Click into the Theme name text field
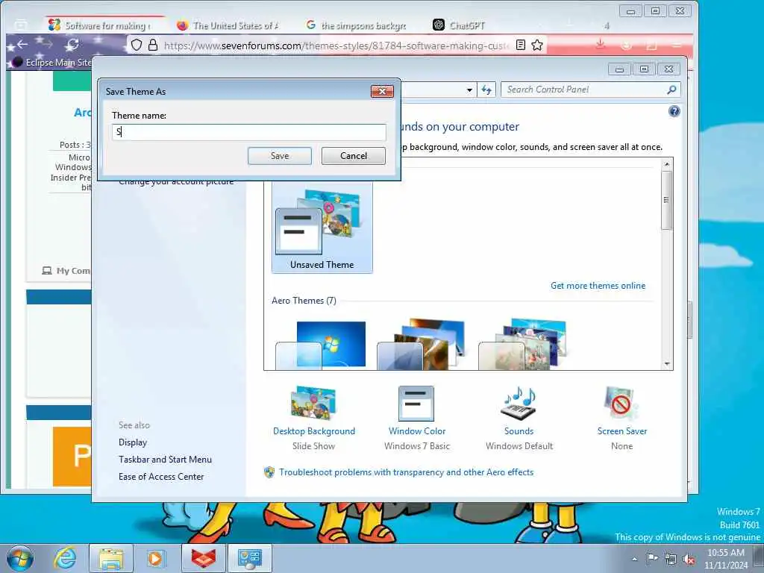Viewport: 764px width, 573px height. [249, 132]
